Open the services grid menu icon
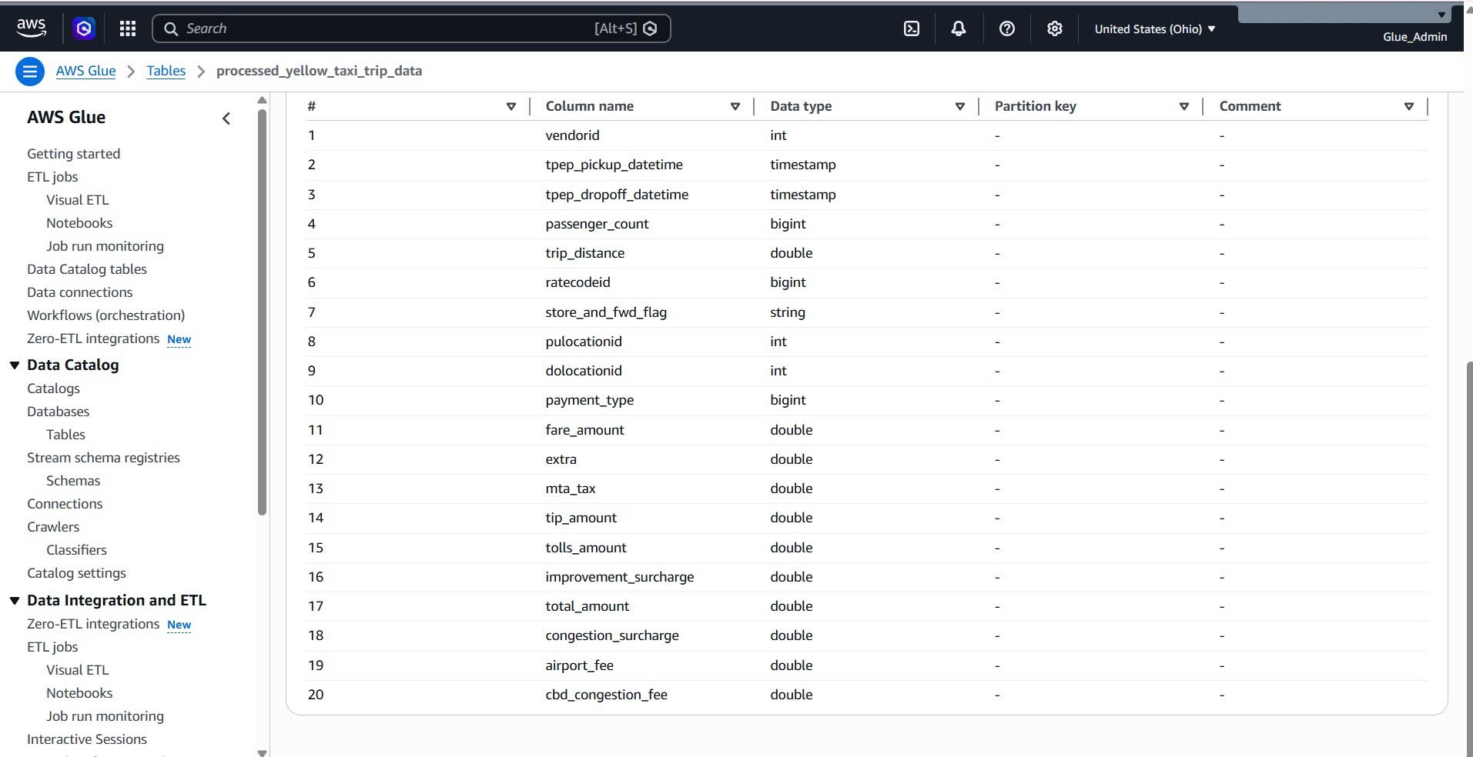 point(128,28)
